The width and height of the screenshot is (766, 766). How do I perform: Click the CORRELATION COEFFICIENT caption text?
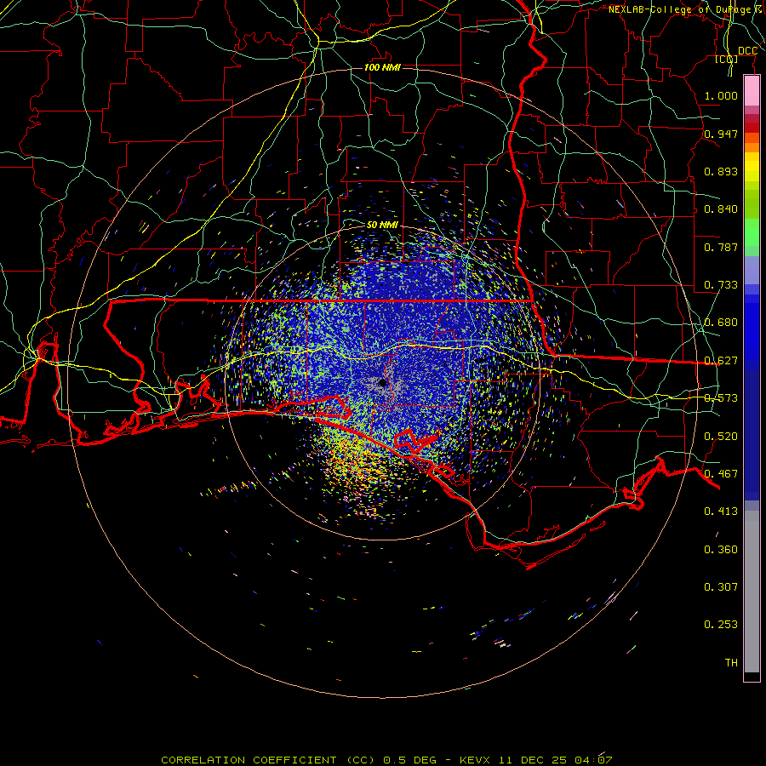pyautogui.click(x=249, y=760)
